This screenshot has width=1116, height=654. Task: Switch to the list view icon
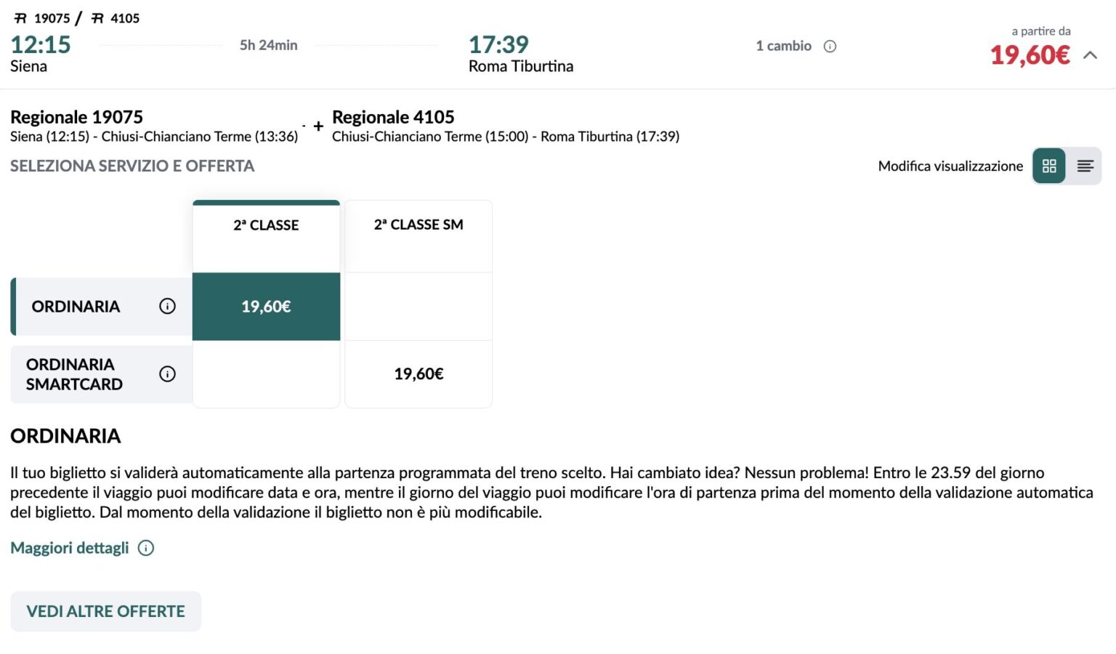click(1085, 166)
